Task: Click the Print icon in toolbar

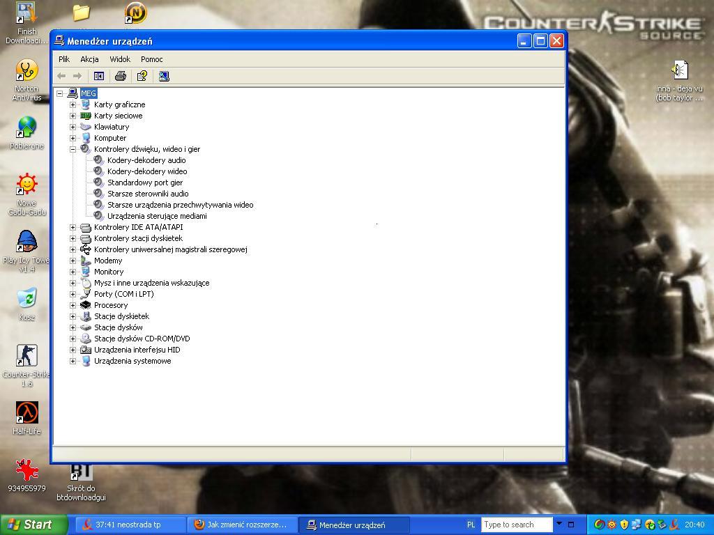Action: [120, 76]
